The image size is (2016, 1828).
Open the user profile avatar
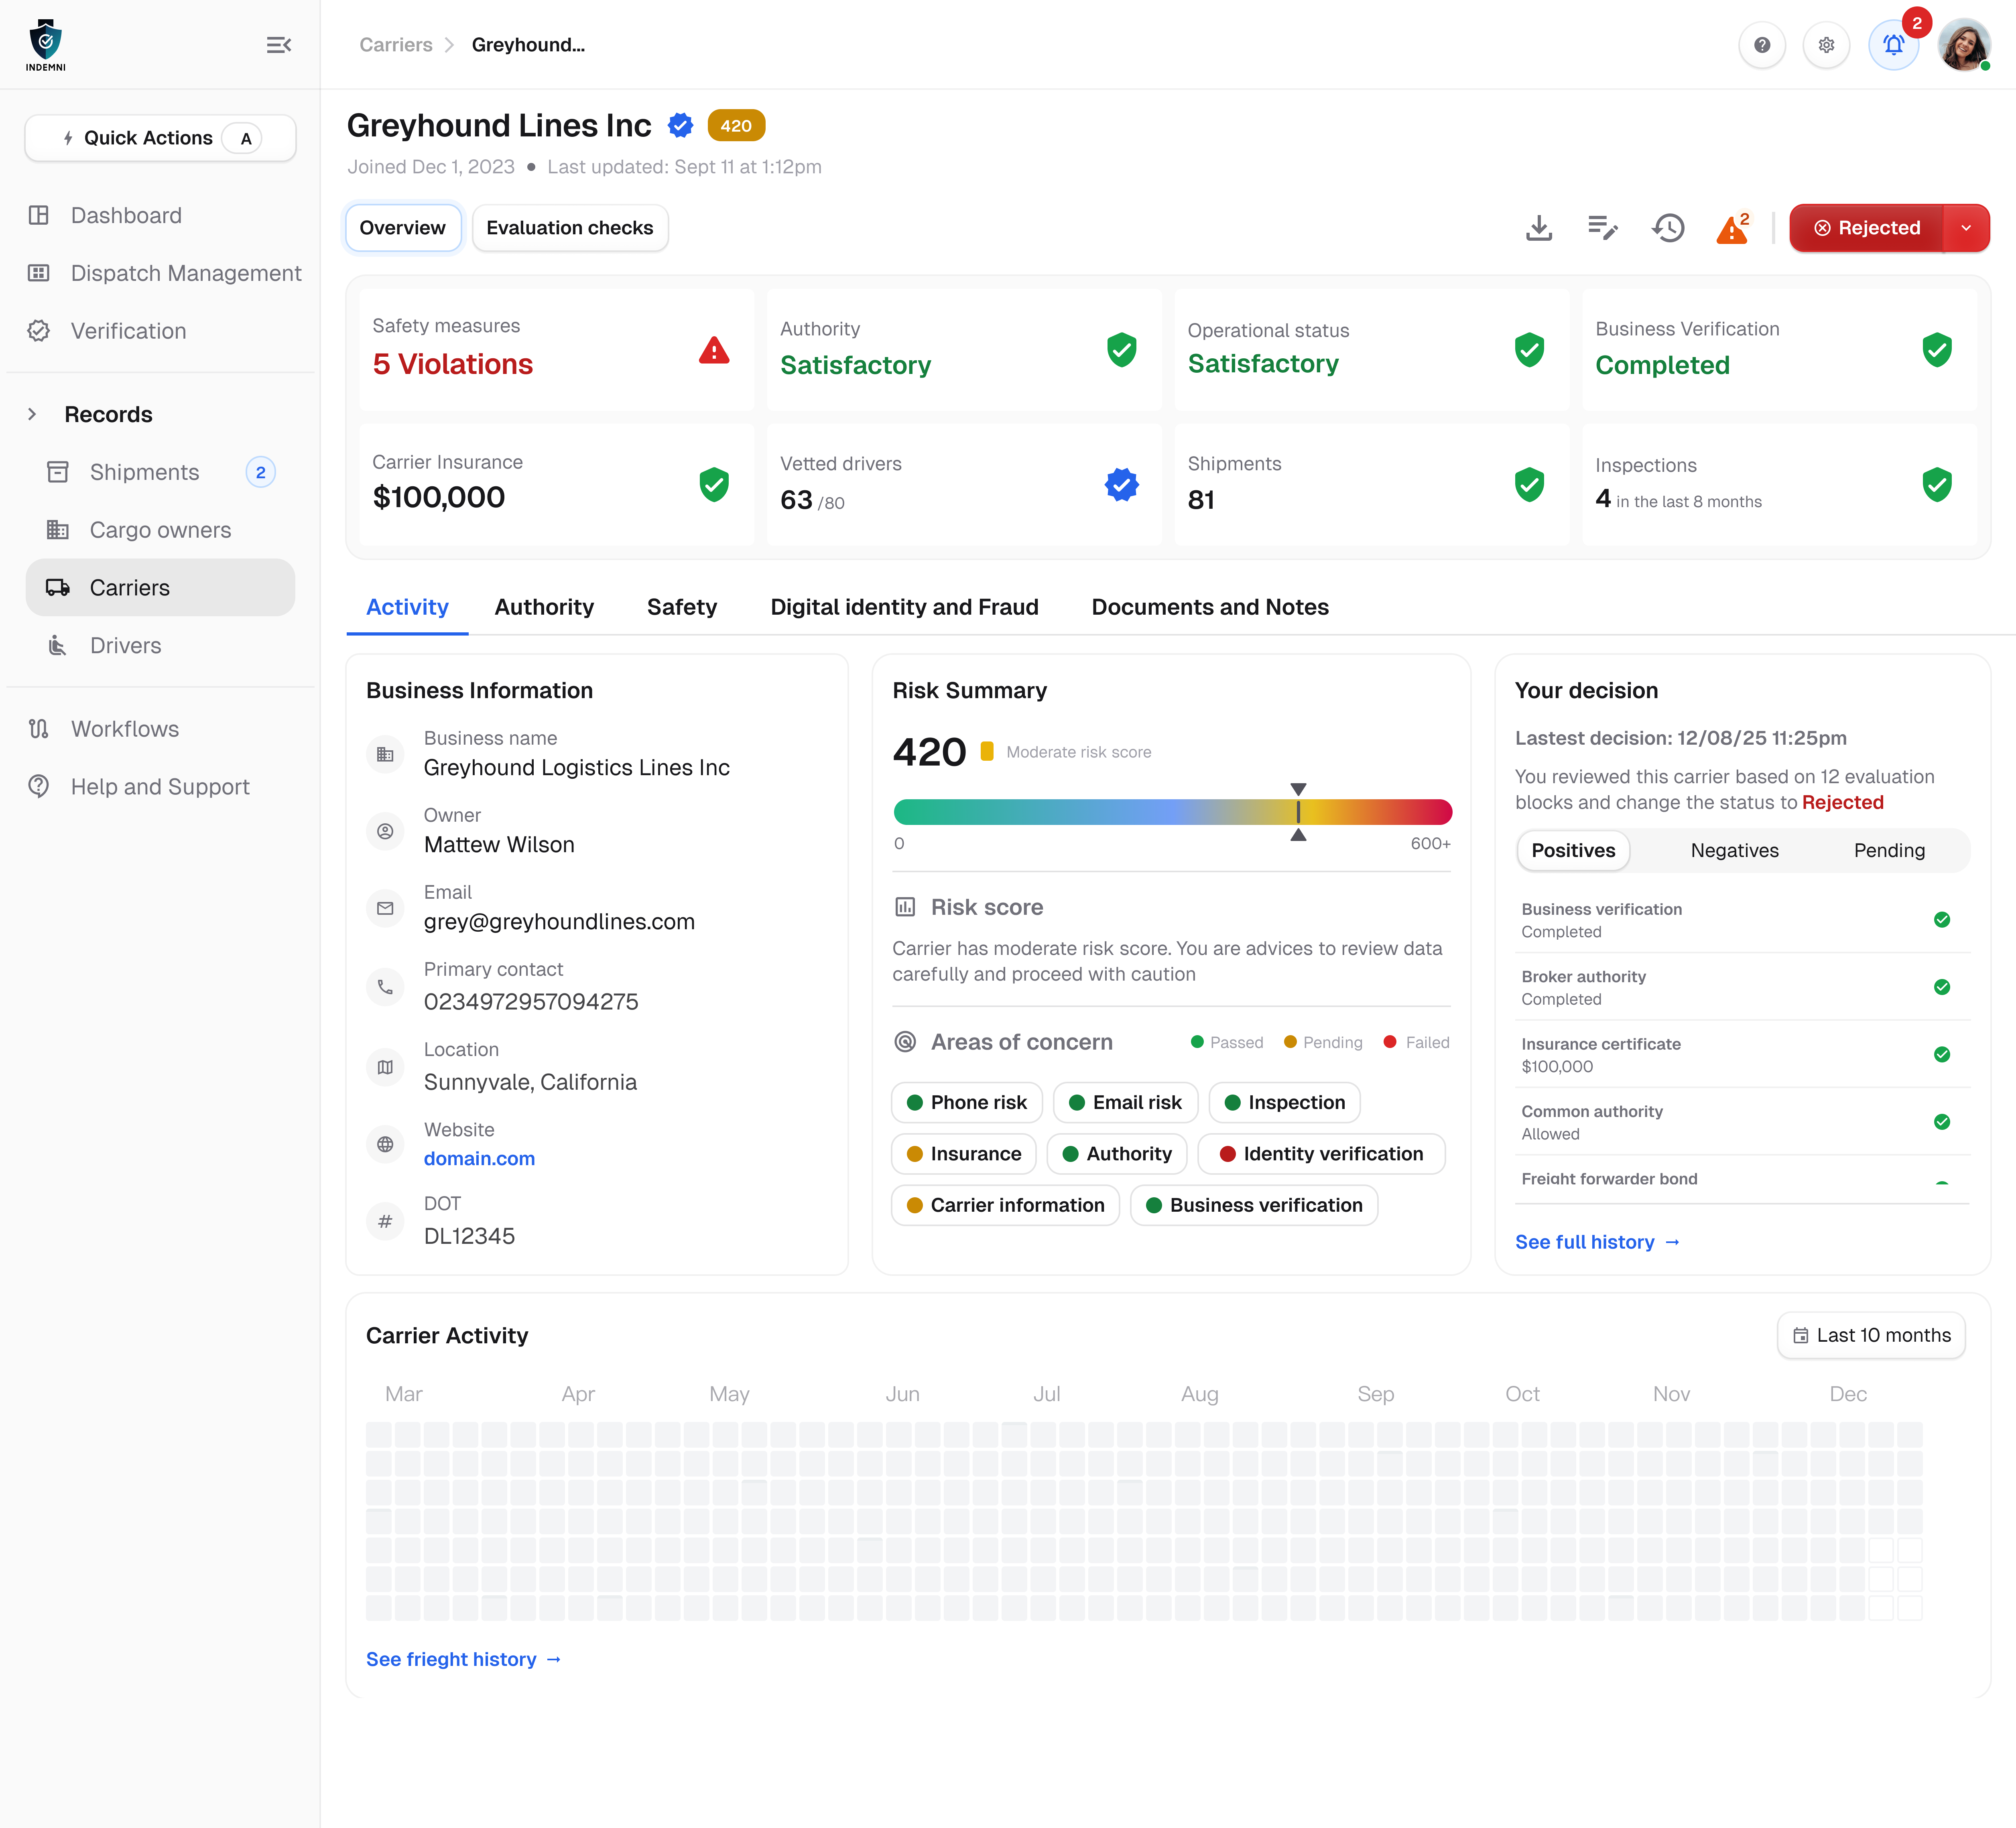(1963, 45)
